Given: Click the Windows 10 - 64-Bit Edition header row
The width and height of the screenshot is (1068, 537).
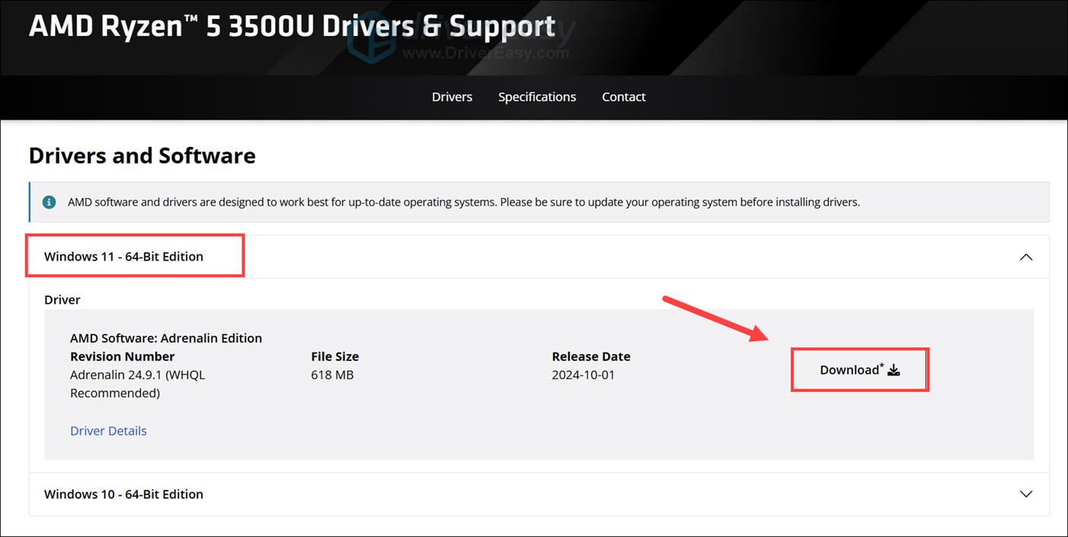Looking at the screenshot, I should click(123, 494).
